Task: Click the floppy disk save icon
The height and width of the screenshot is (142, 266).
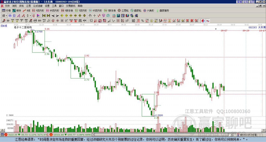Action: coord(127,16)
